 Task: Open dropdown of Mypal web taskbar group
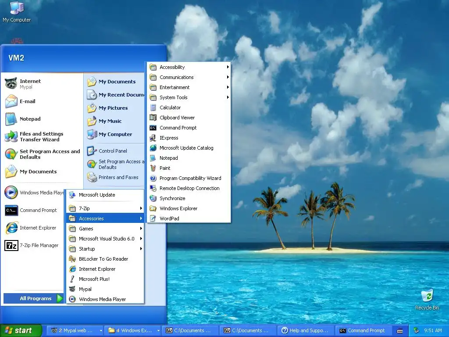pos(101,331)
